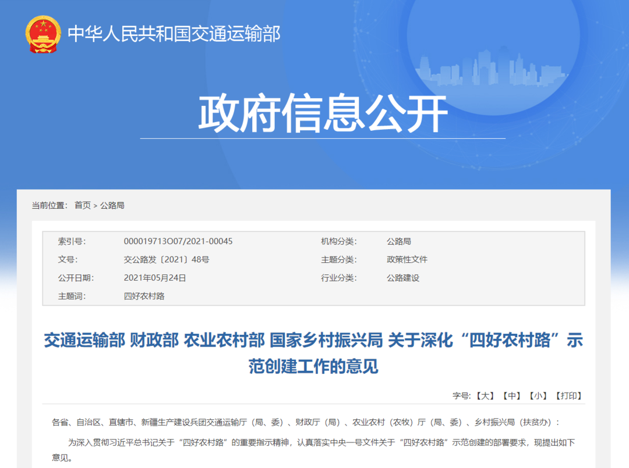
Task: Set font size to 中
Action: [x=512, y=396]
